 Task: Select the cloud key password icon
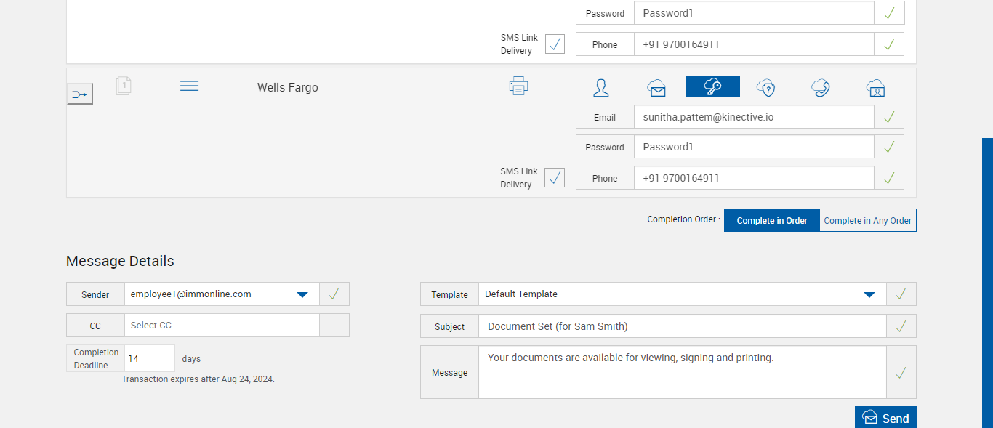712,86
